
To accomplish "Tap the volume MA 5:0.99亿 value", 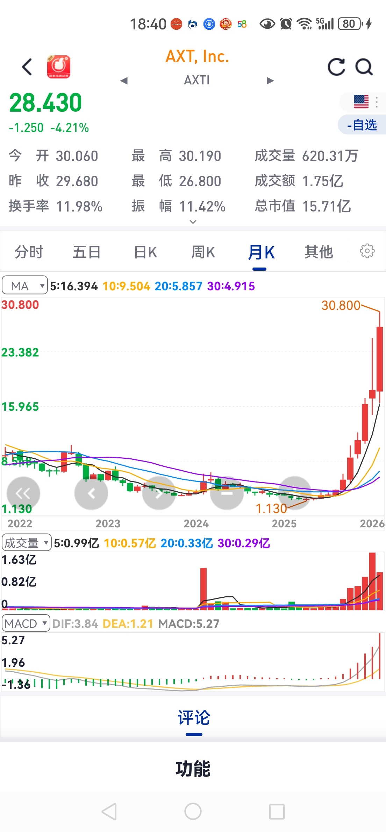I will 77,543.
